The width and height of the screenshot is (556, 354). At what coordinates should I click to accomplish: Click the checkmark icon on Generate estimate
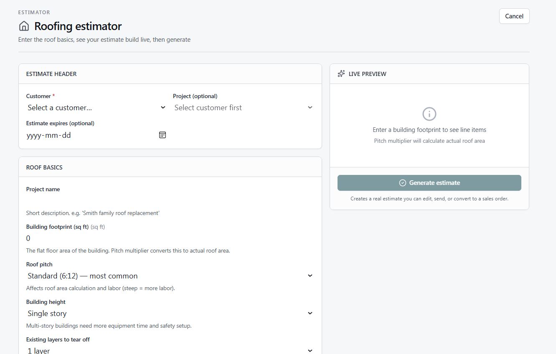coord(403,183)
